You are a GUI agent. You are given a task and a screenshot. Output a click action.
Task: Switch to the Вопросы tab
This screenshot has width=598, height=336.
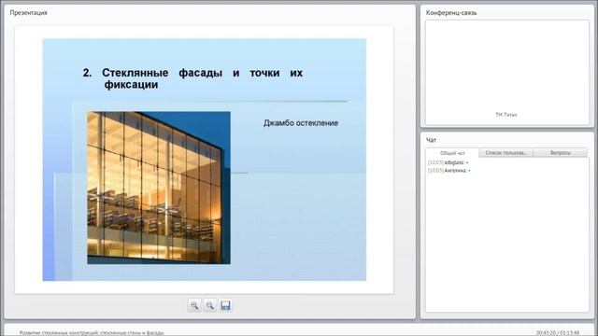click(x=561, y=153)
